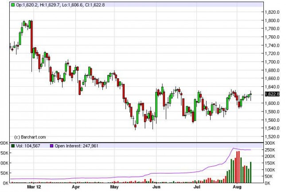
Task: Click the 250K open interest axis label
Action: pyautogui.click(x=270, y=150)
